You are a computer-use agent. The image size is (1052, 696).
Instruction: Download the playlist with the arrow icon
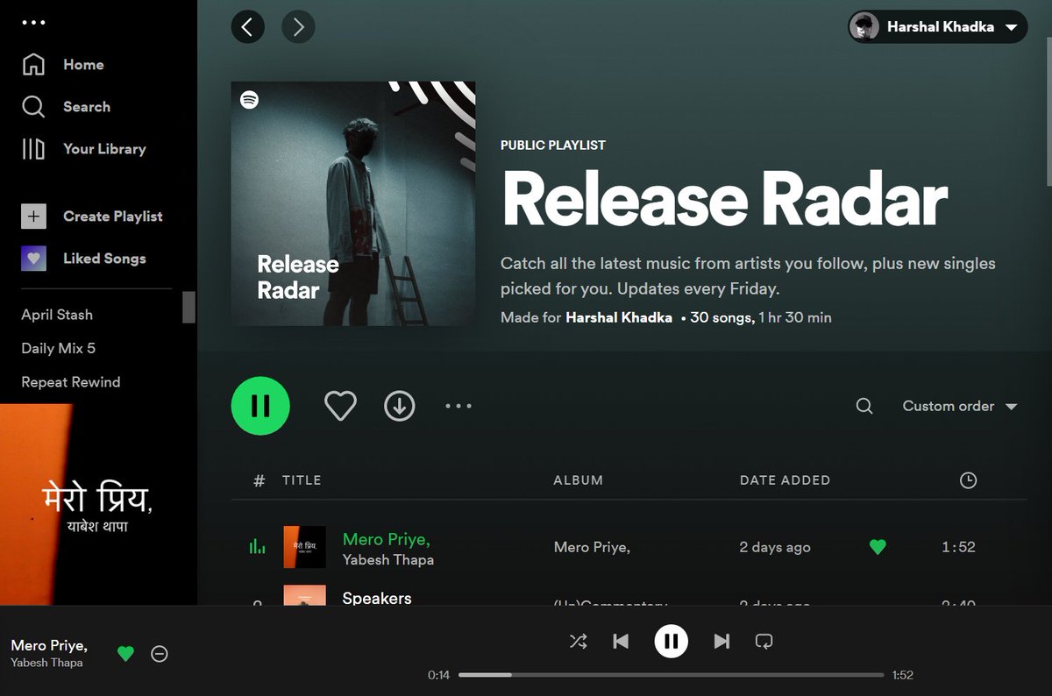(x=400, y=406)
